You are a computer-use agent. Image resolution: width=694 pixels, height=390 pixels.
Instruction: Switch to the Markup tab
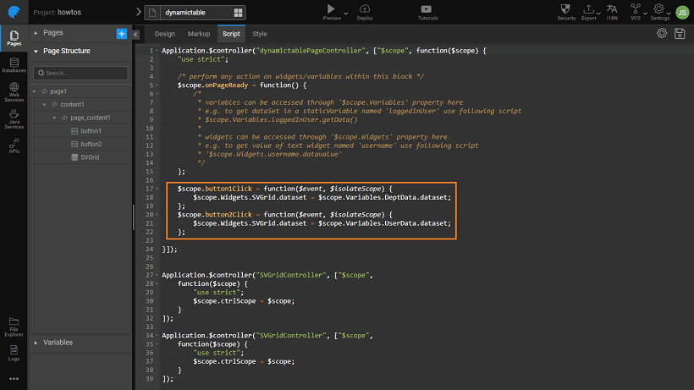point(199,34)
